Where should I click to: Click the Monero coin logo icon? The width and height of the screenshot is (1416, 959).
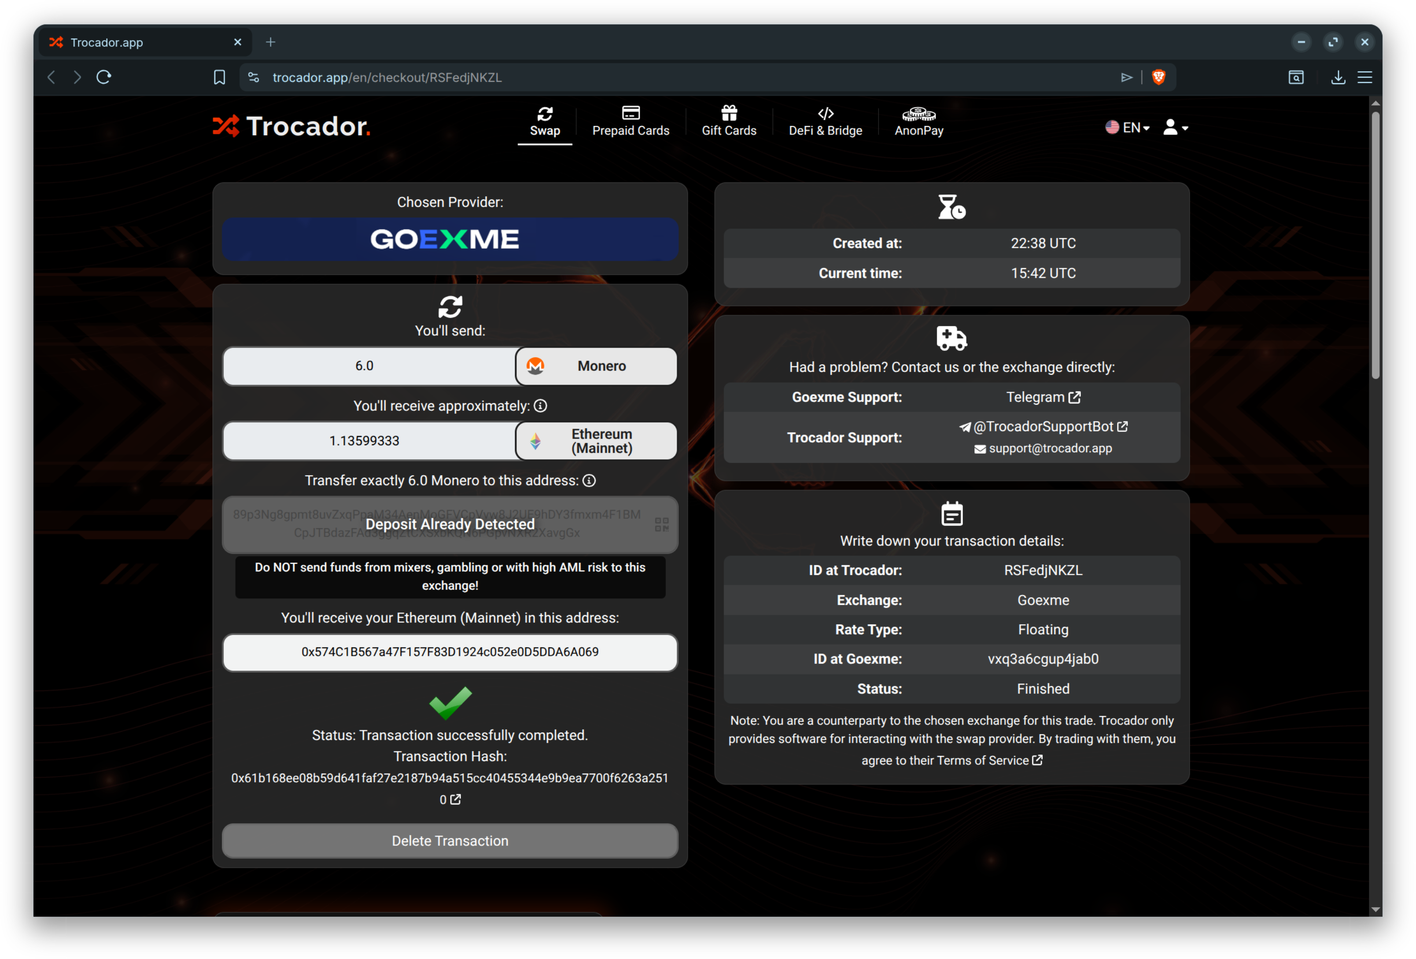click(535, 366)
